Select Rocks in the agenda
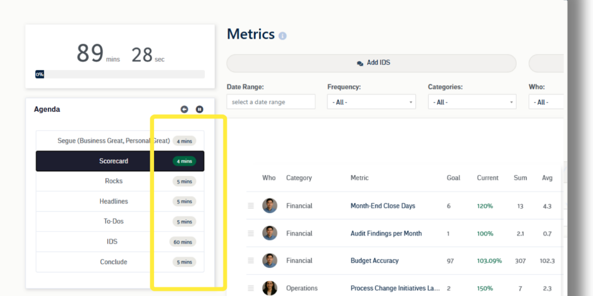This screenshot has height=296, width=593. [x=114, y=181]
